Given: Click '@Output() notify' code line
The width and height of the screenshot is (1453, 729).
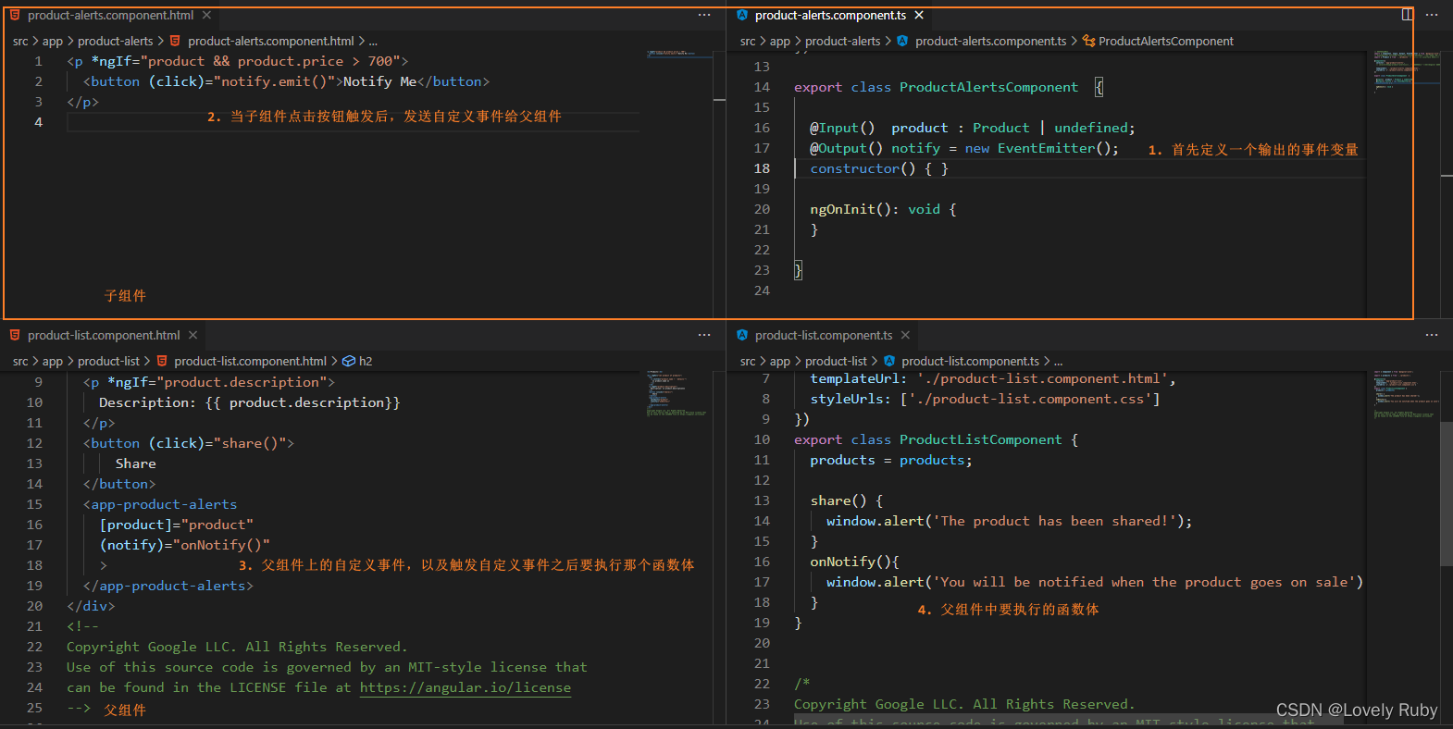Looking at the screenshot, I should pyautogui.click(x=964, y=148).
